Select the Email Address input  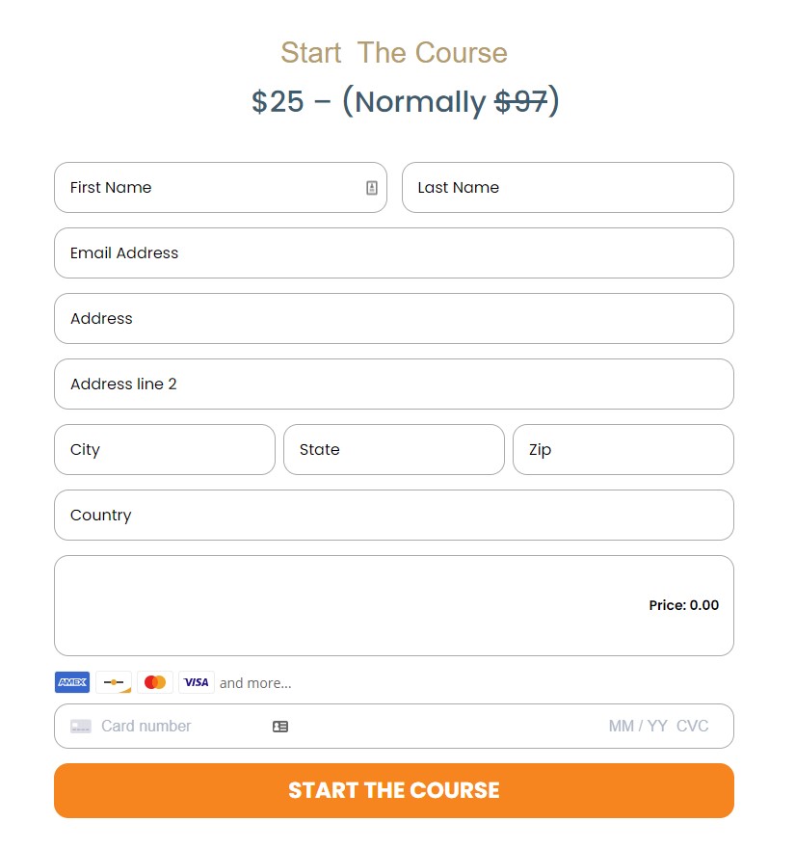point(394,253)
